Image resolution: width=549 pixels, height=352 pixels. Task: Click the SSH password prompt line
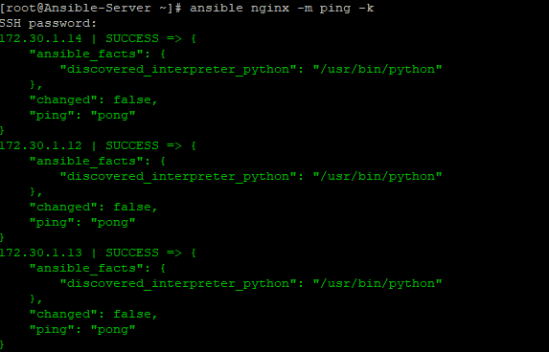(x=48, y=23)
